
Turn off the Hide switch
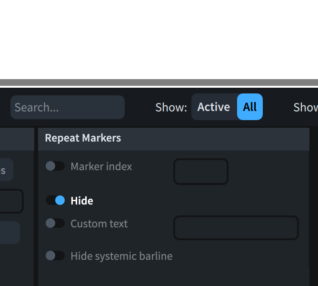(x=55, y=201)
